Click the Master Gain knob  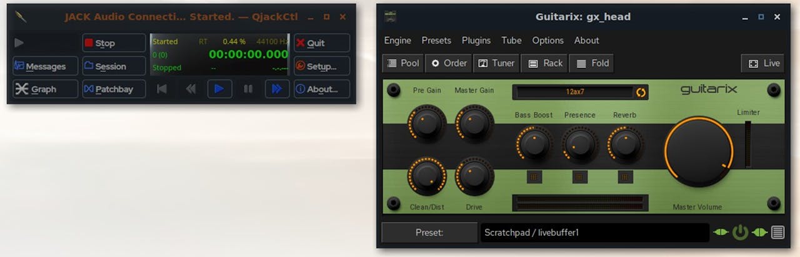(474, 124)
